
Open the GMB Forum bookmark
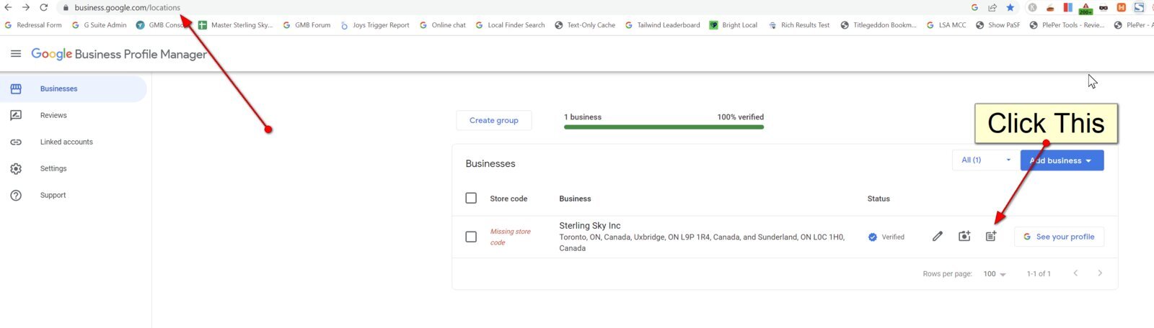pos(307,25)
